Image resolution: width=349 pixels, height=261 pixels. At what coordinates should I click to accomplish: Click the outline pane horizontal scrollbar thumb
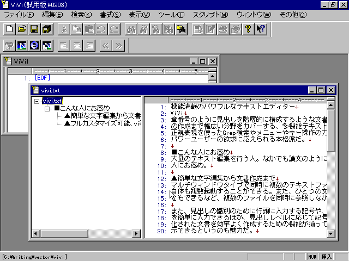coord(64,233)
